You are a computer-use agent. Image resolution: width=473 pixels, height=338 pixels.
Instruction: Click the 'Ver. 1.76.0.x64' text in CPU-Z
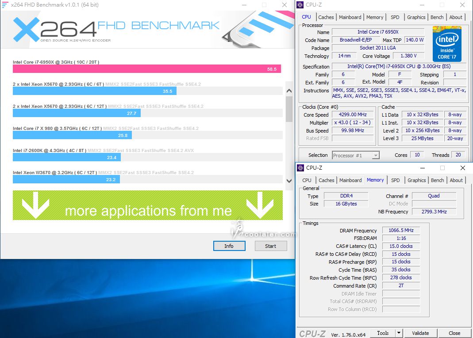coord(348,335)
